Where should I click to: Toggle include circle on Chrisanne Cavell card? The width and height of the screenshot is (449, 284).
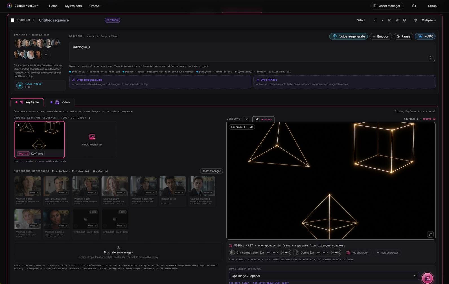(x=105, y=192)
